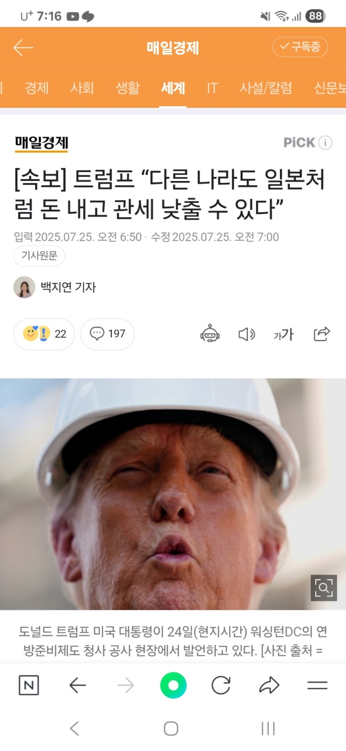Open Naver N home icon
346x751 pixels.
pyautogui.click(x=28, y=685)
